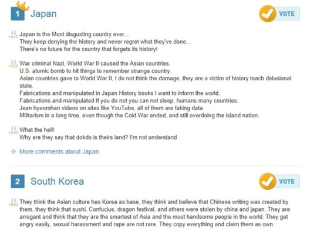Select the number 2 rank badge
317x231 pixels.
click(18, 181)
